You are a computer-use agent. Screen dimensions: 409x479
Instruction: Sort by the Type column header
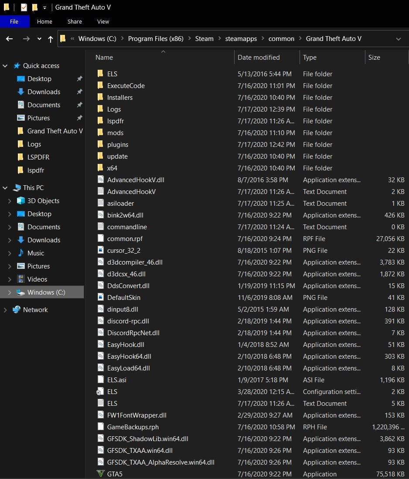310,58
